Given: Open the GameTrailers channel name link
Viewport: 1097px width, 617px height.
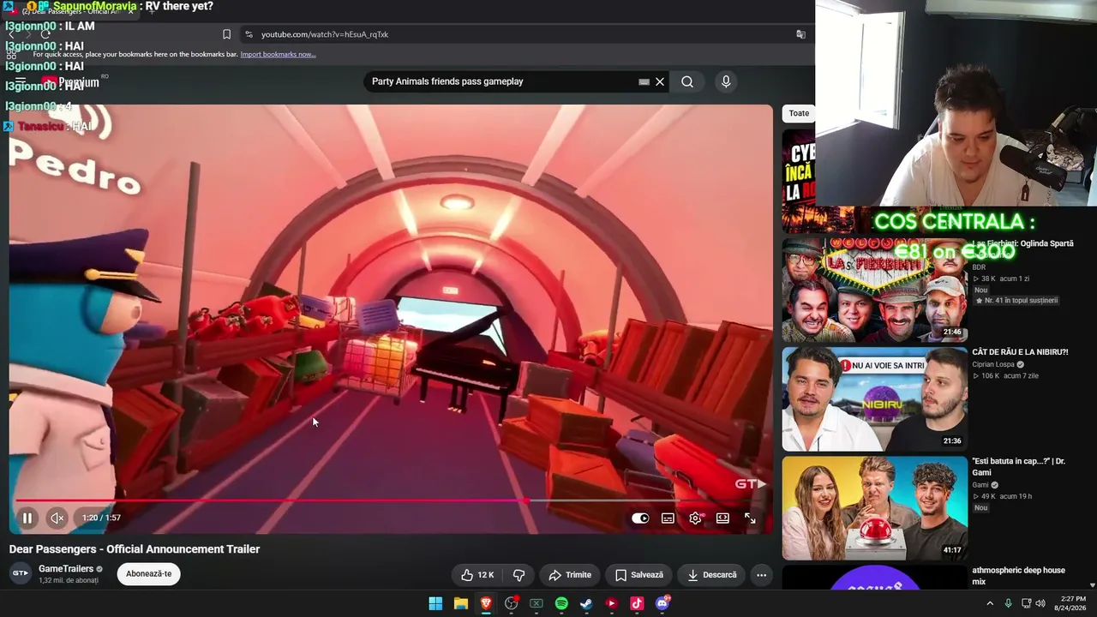Looking at the screenshot, I should (x=66, y=569).
